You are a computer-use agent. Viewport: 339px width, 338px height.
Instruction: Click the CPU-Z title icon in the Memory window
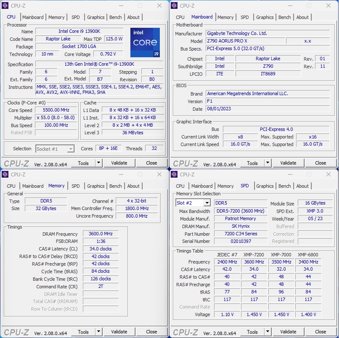[x=5, y=174]
